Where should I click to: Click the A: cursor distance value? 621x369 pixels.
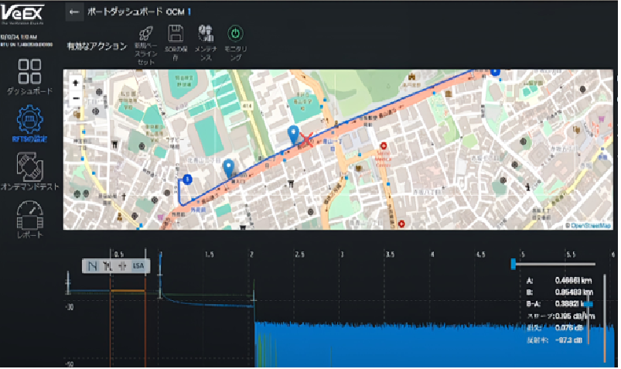click(x=573, y=281)
